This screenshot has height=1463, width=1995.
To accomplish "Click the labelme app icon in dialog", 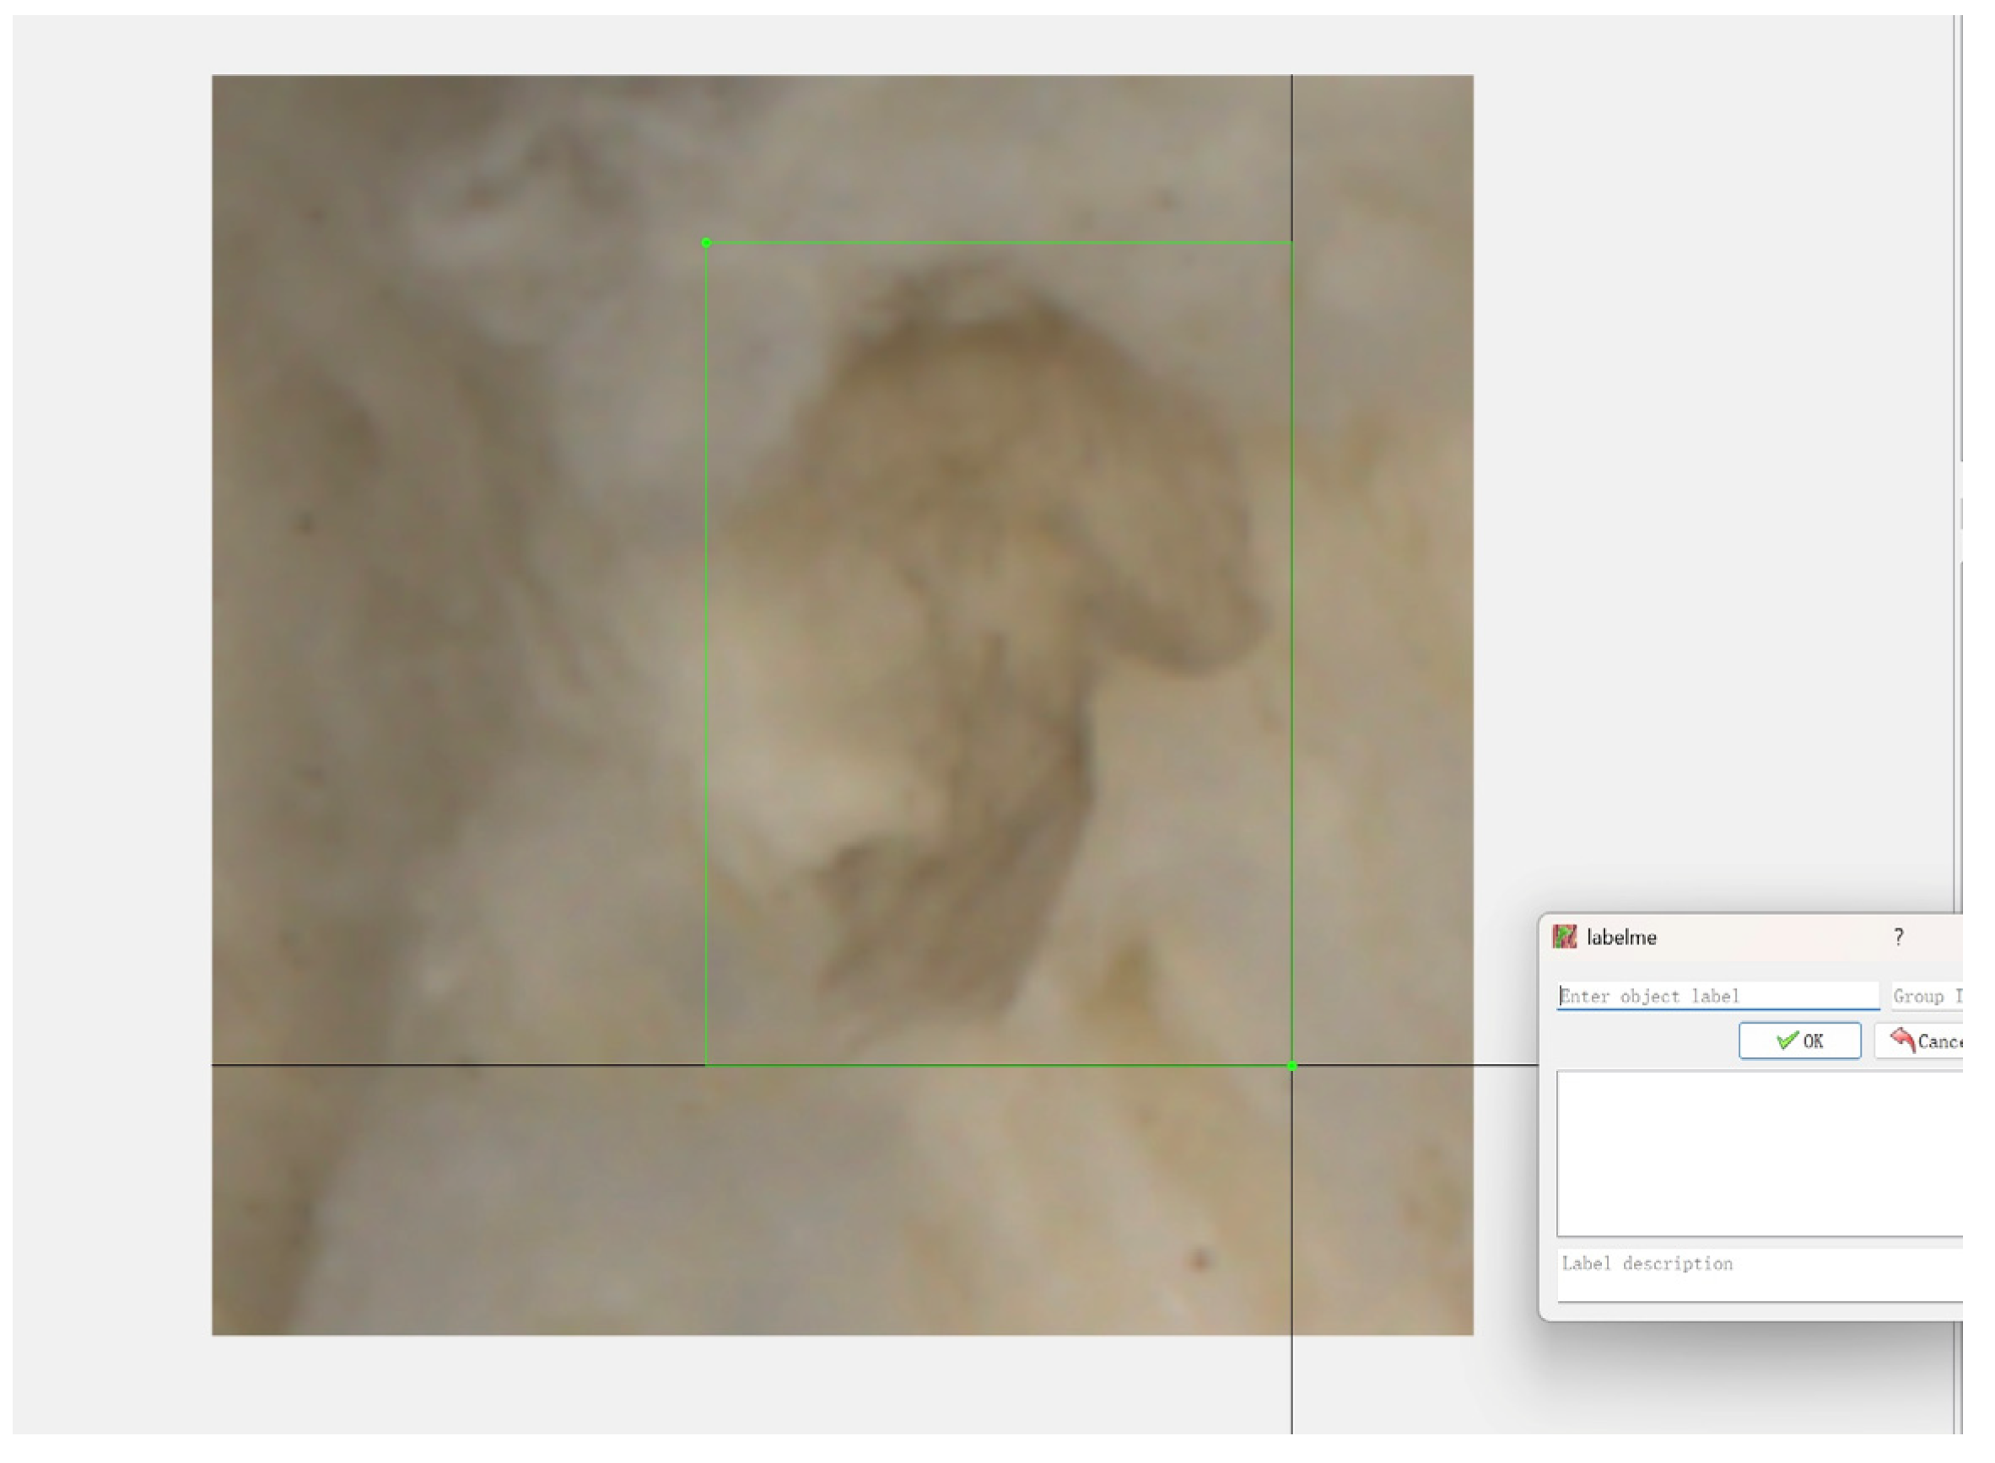I will point(1565,937).
